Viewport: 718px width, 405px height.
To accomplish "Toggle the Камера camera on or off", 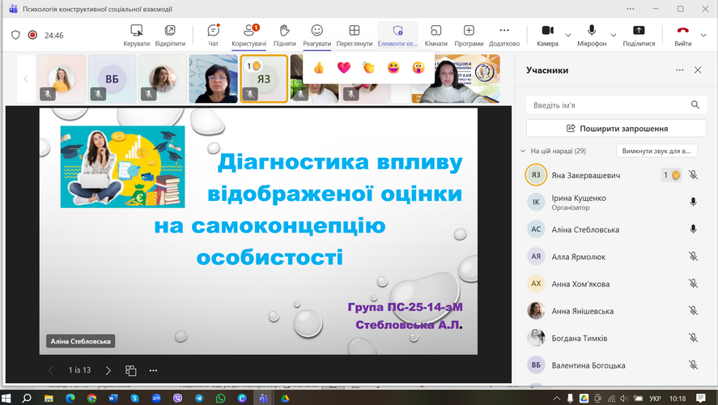I will click(547, 35).
